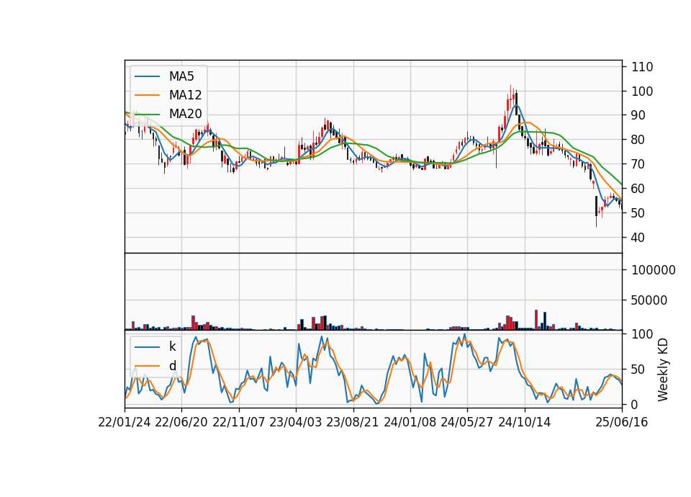Screen dimensions: 691x497
Task: Click the 23/08/21 date tick label
Action: pyautogui.click(x=353, y=422)
